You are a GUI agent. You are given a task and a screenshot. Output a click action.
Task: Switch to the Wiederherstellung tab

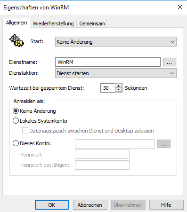pos(53,24)
